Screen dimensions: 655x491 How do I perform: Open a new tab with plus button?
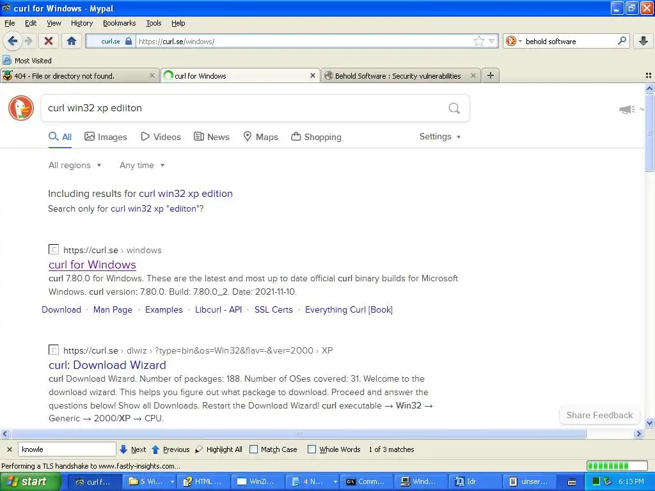point(491,75)
